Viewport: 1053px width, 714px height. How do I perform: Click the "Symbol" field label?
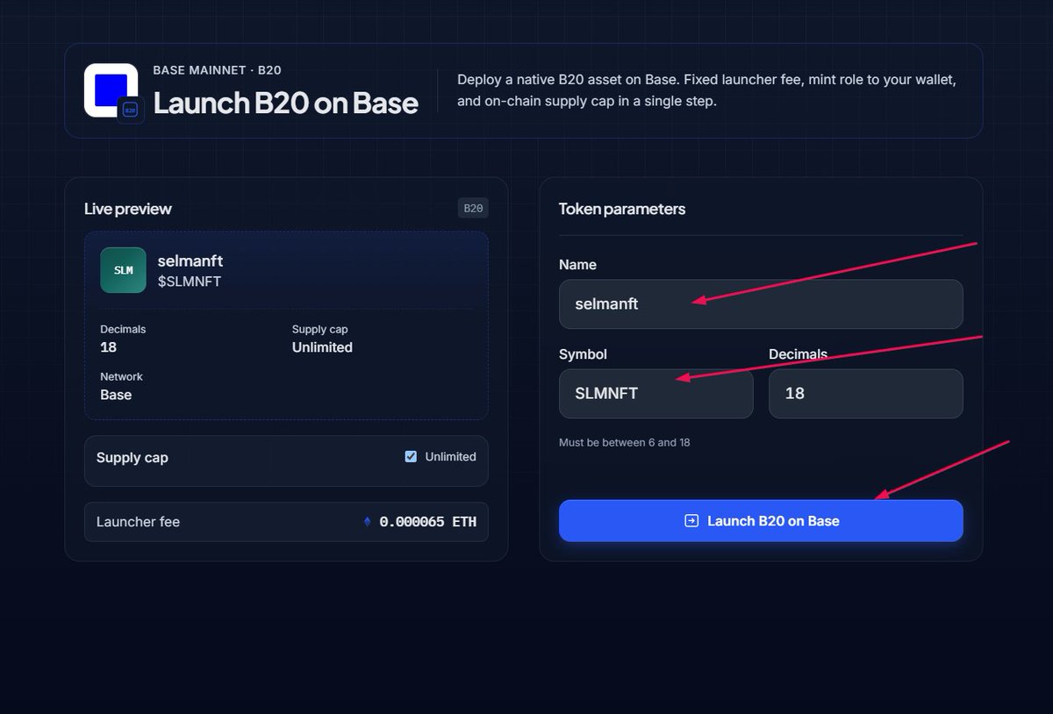(583, 354)
